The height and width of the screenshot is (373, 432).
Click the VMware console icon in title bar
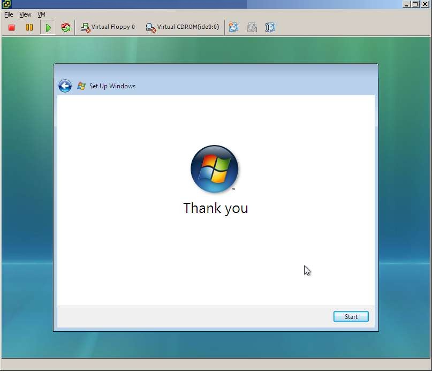6,4
